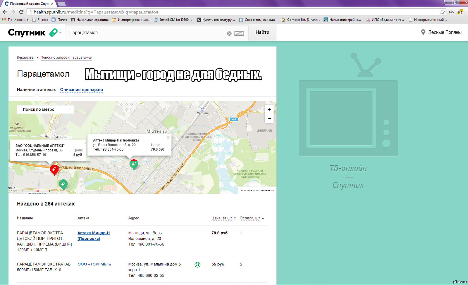Screen dimensions: 468x285
Task: Click the browser address bar URL
Action: 96,12
